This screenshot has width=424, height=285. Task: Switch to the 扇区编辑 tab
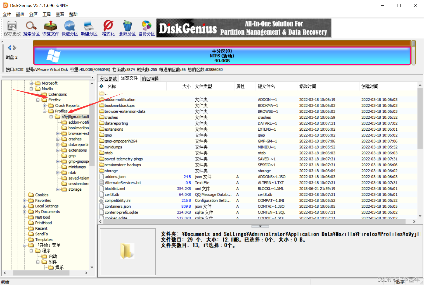(x=150, y=79)
